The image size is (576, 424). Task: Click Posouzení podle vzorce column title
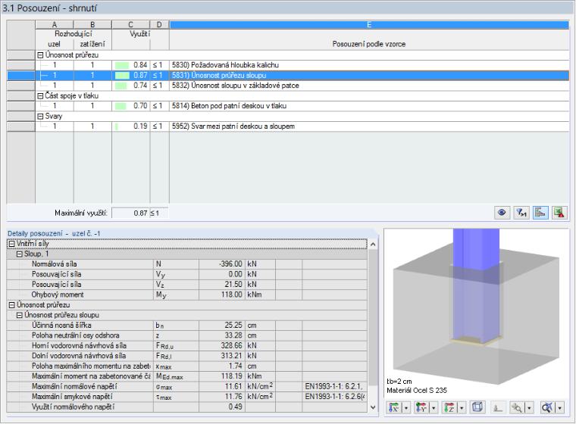[369, 44]
